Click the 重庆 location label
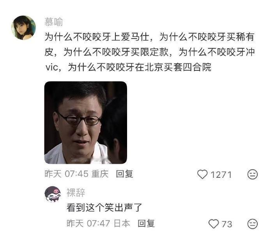 (x=100, y=174)
